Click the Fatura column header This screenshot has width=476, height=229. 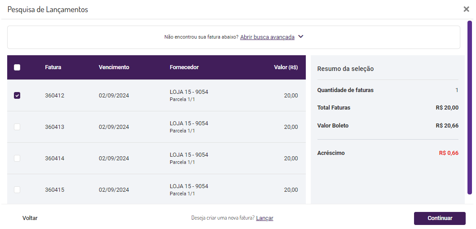(53, 67)
